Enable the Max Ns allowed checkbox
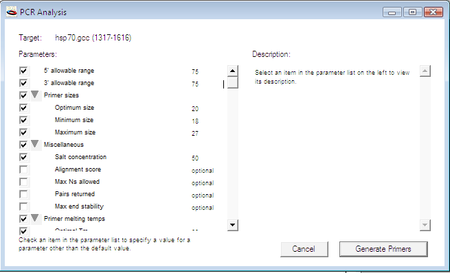Viewport: 450px width, 273px height. (23, 182)
